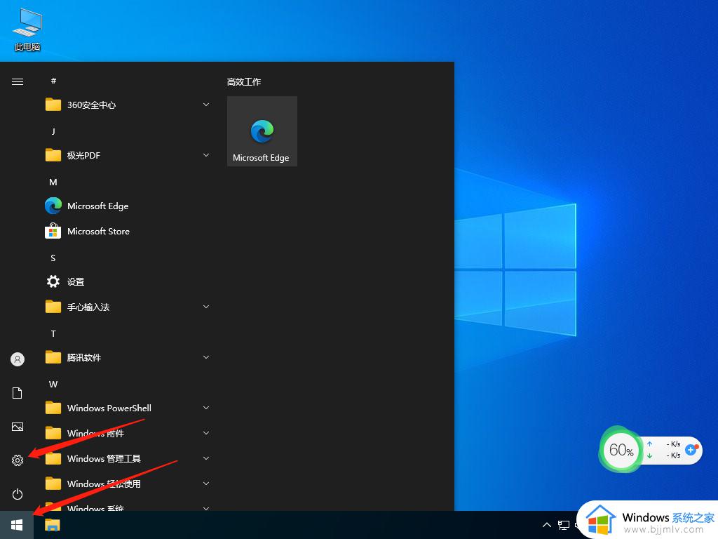Open Pictures icon in Start sidebar
Screen dimensions: 718x539
(18, 427)
